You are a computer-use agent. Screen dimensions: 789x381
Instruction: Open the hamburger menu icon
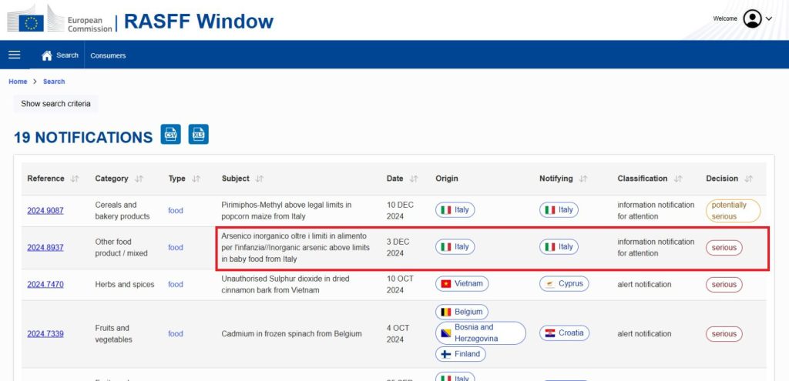click(x=14, y=55)
